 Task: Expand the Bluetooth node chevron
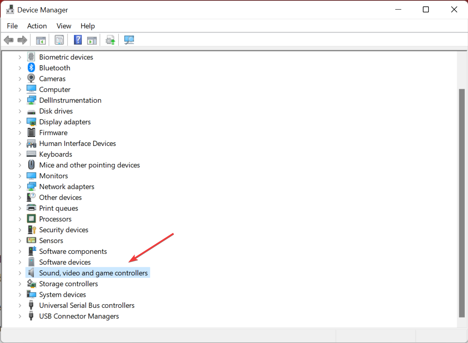[20, 68]
